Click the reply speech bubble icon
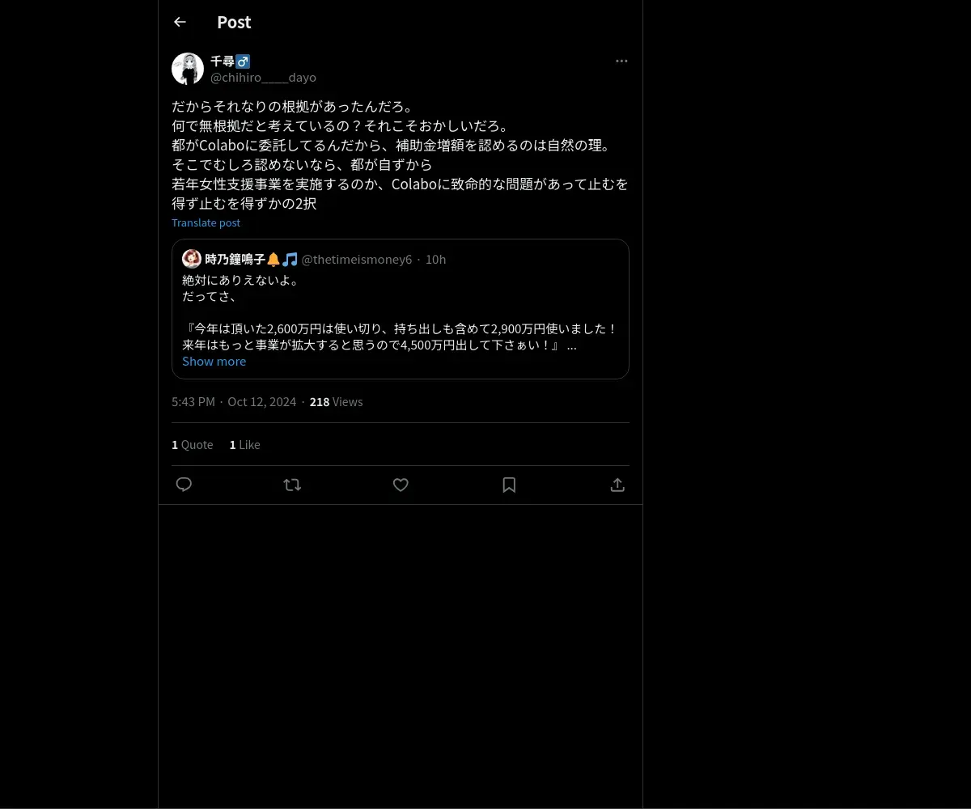The width and height of the screenshot is (971, 809). click(184, 485)
